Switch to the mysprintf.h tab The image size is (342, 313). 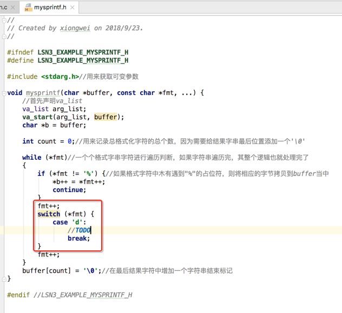point(49,8)
